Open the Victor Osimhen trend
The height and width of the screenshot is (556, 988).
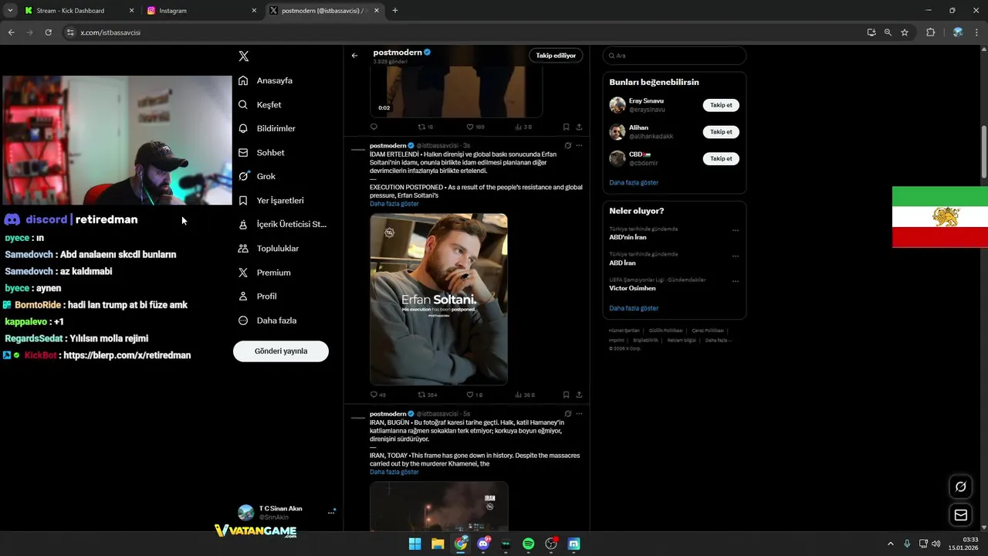pyautogui.click(x=632, y=288)
